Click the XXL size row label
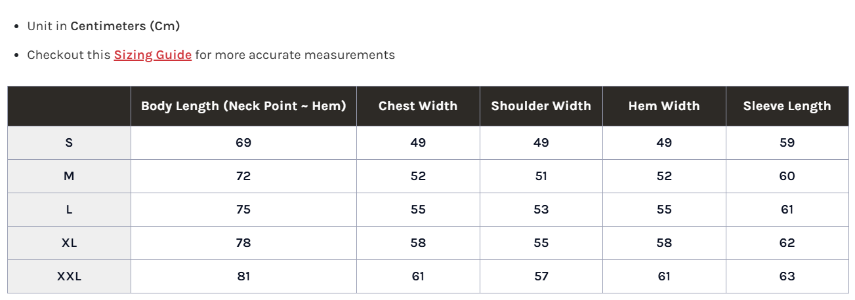Viewport: 855px width, 300px height. click(69, 276)
